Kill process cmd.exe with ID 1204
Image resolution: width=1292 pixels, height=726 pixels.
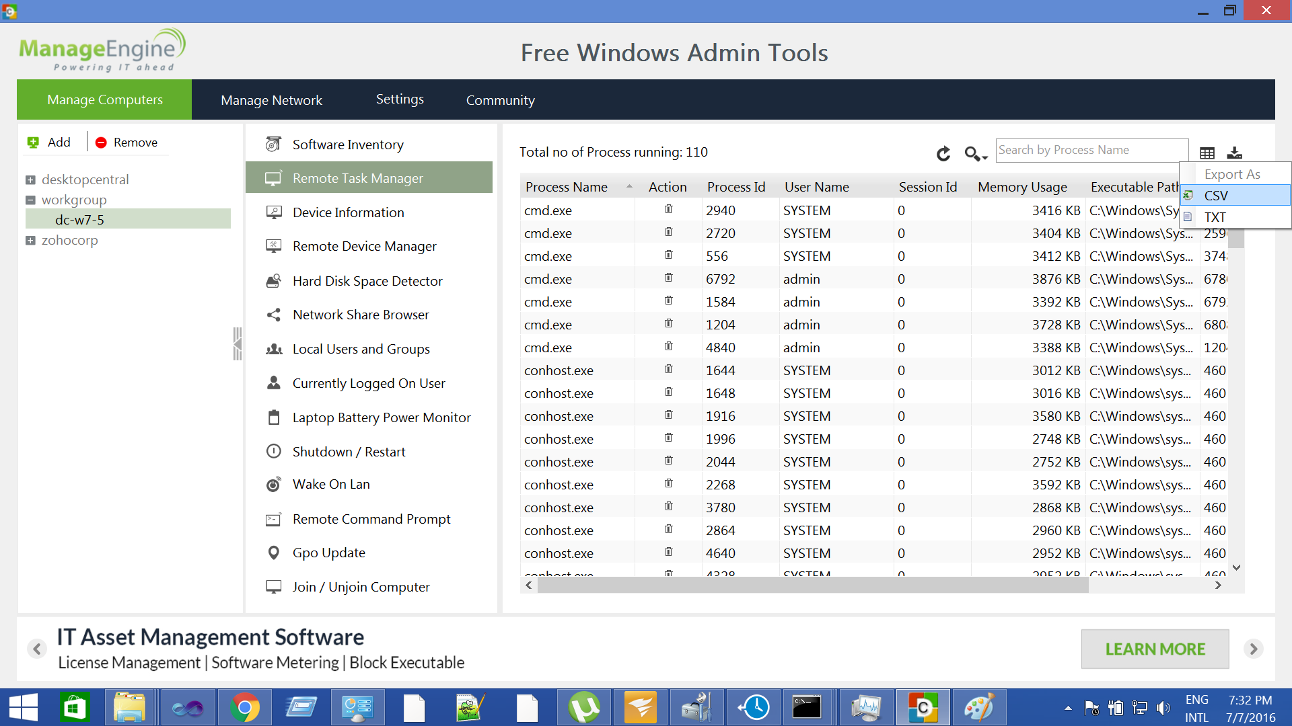pos(668,324)
